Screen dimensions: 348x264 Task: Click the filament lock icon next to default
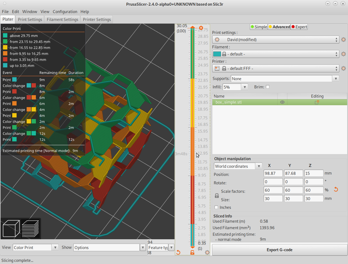[224, 54]
